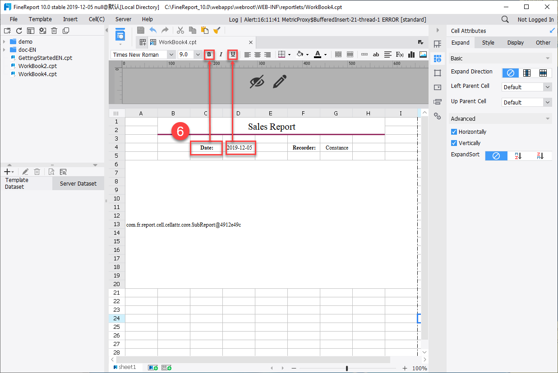Open the Template menu
Viewport: 558px width, 373px height.
click(x=40, y=19)
